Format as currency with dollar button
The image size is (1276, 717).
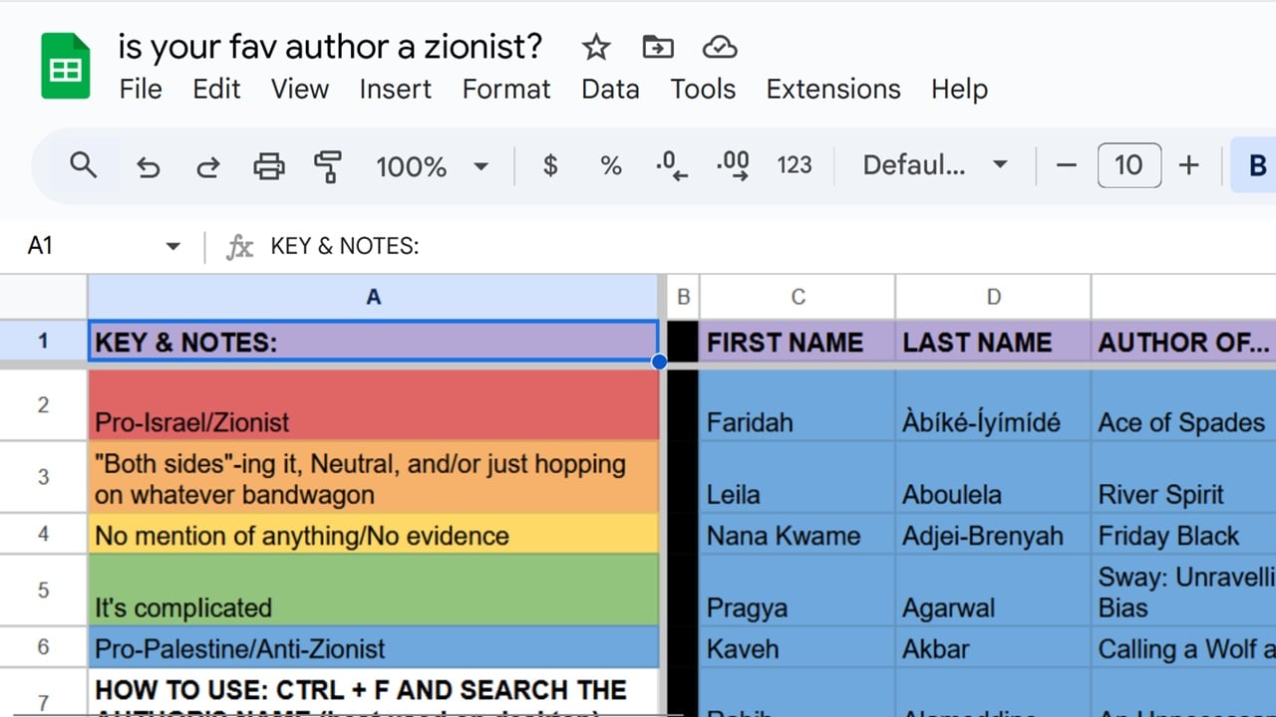coord(550,165)
